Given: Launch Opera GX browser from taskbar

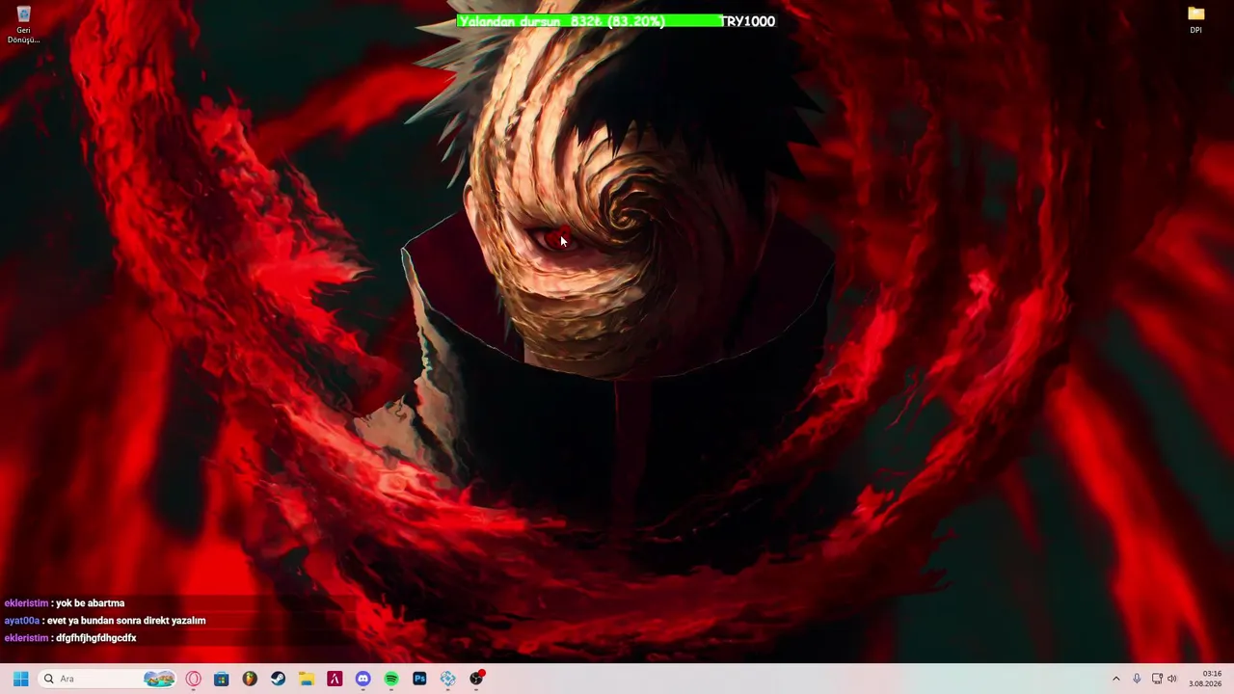Looking at the screenshot, I should tap(194, 679).
